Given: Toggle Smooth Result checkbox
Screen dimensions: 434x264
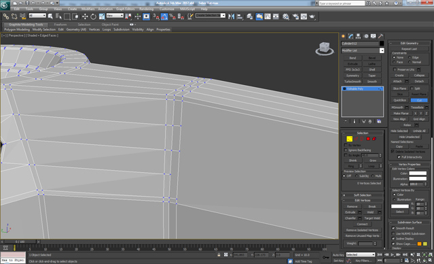Looking at the screenshot, I should [393, 228].
